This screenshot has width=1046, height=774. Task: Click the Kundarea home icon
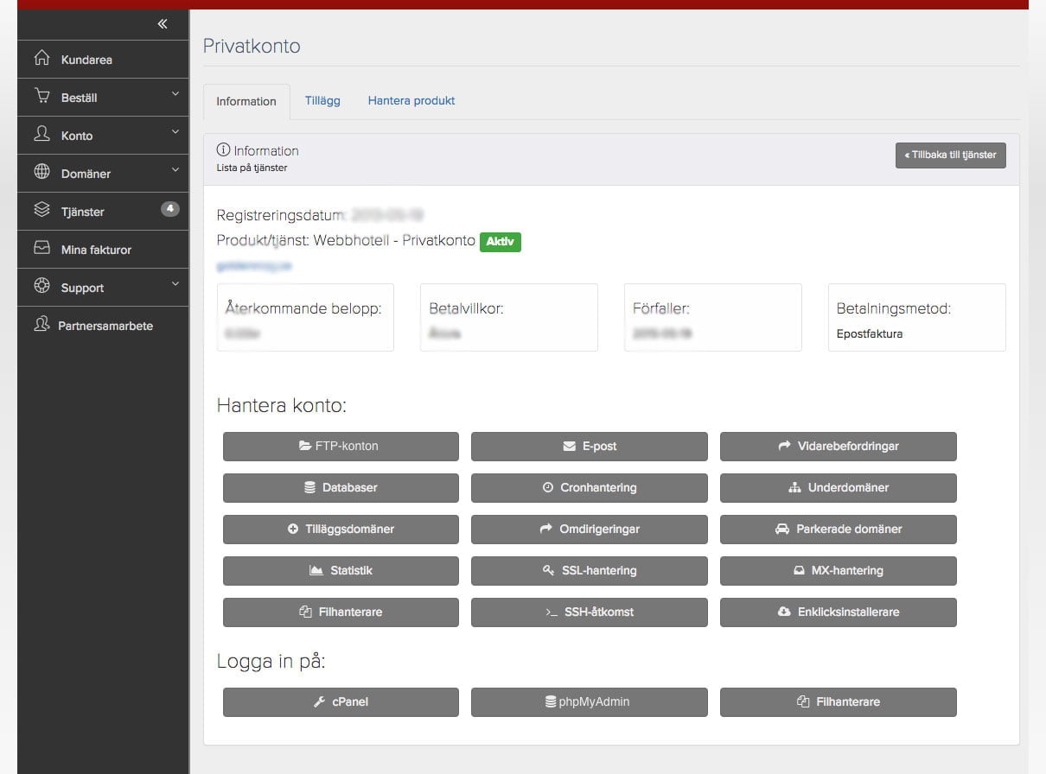[41, 59]
